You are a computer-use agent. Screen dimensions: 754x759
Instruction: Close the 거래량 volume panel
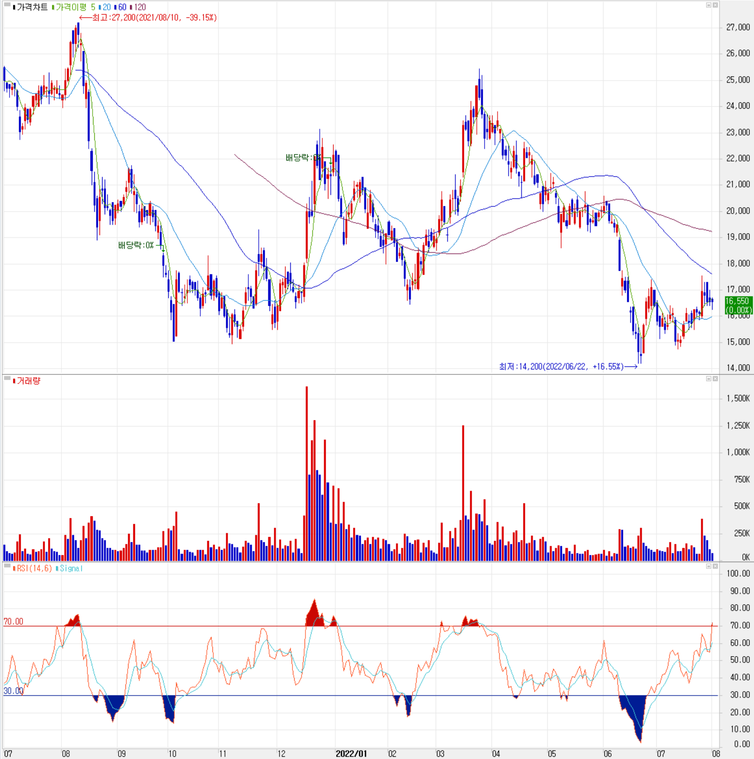pos(715,379)
